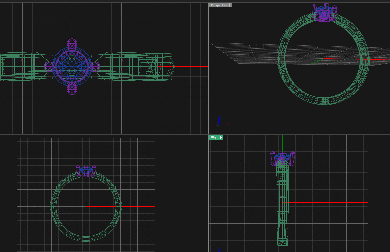Open the Right viewport dropdown arrow
Screen dimensions: 390x252
(222, 137)
